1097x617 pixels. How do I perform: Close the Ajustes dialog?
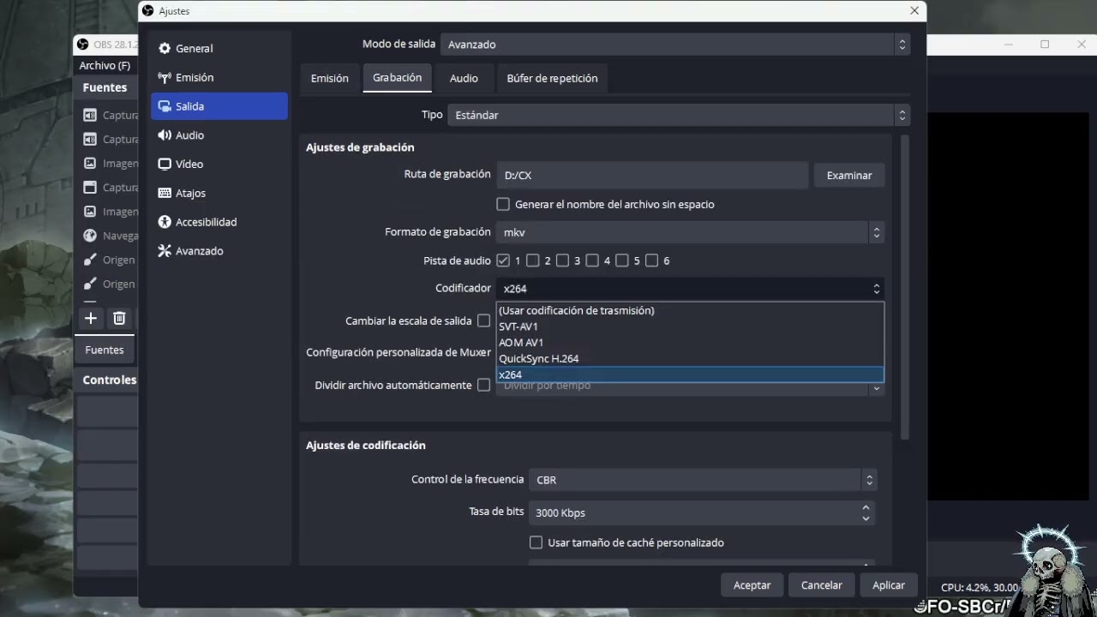coord(914,11)
